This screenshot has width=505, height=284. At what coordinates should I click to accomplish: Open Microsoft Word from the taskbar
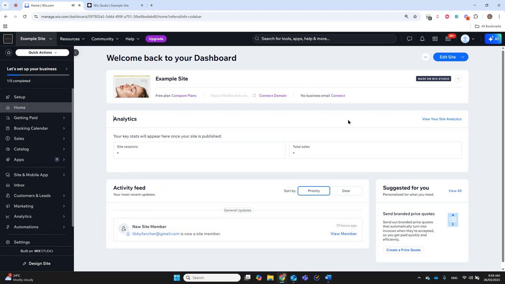tap(328, 278)
